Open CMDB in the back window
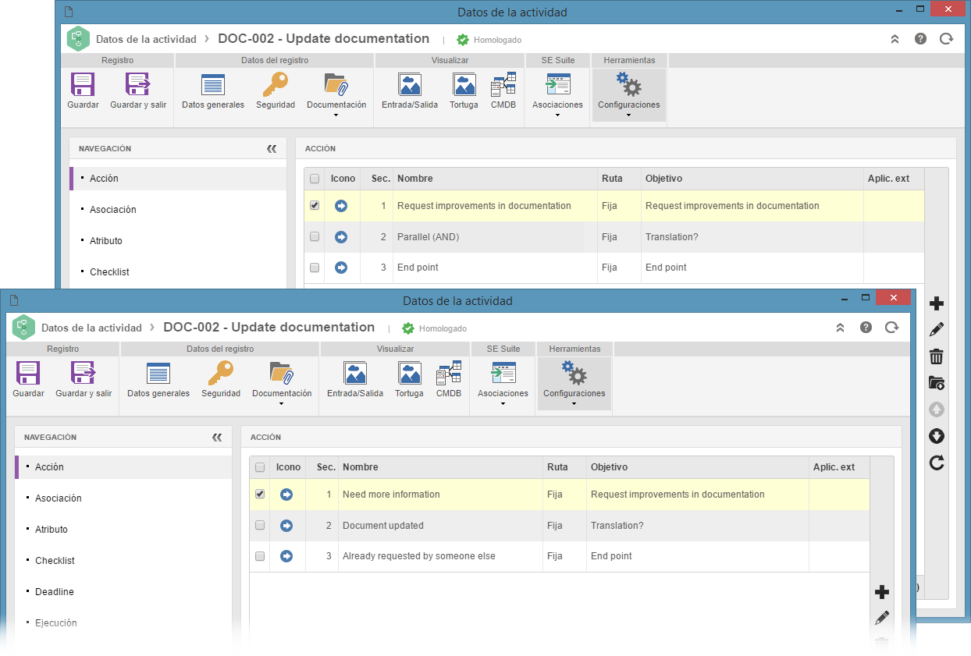Screen dimensions: 971x656 pos(503,90)
